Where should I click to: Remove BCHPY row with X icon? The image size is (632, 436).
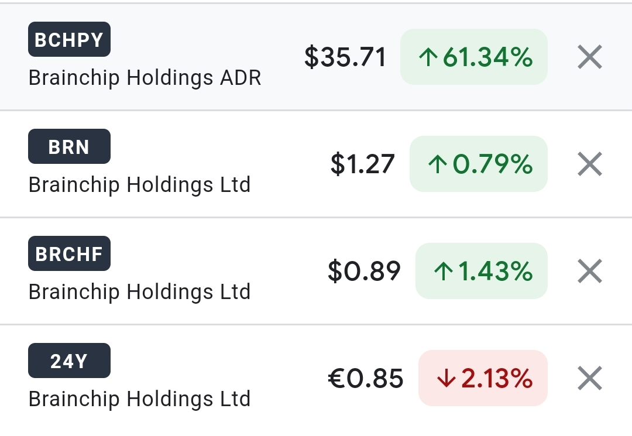click(589, 57)
